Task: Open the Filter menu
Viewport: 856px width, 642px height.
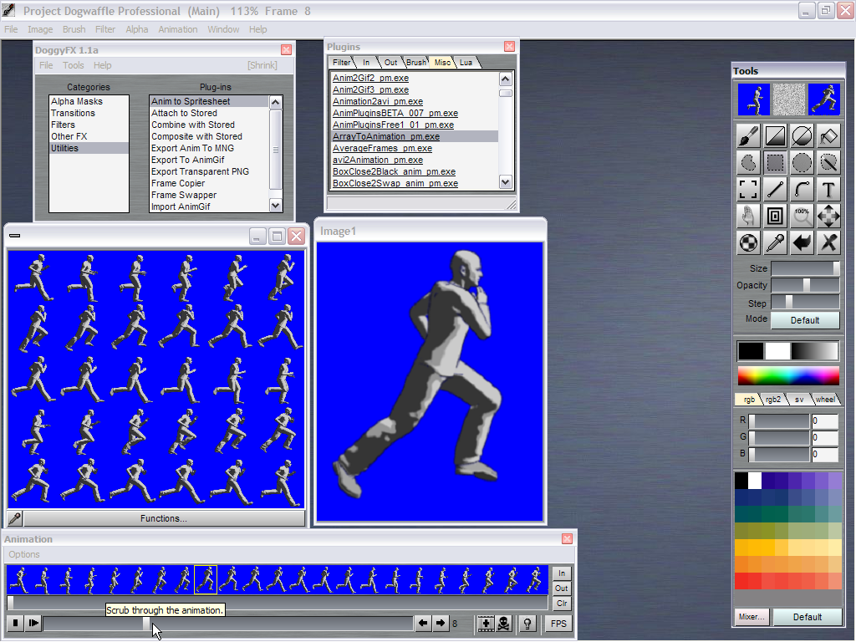Action: [104, 29]
